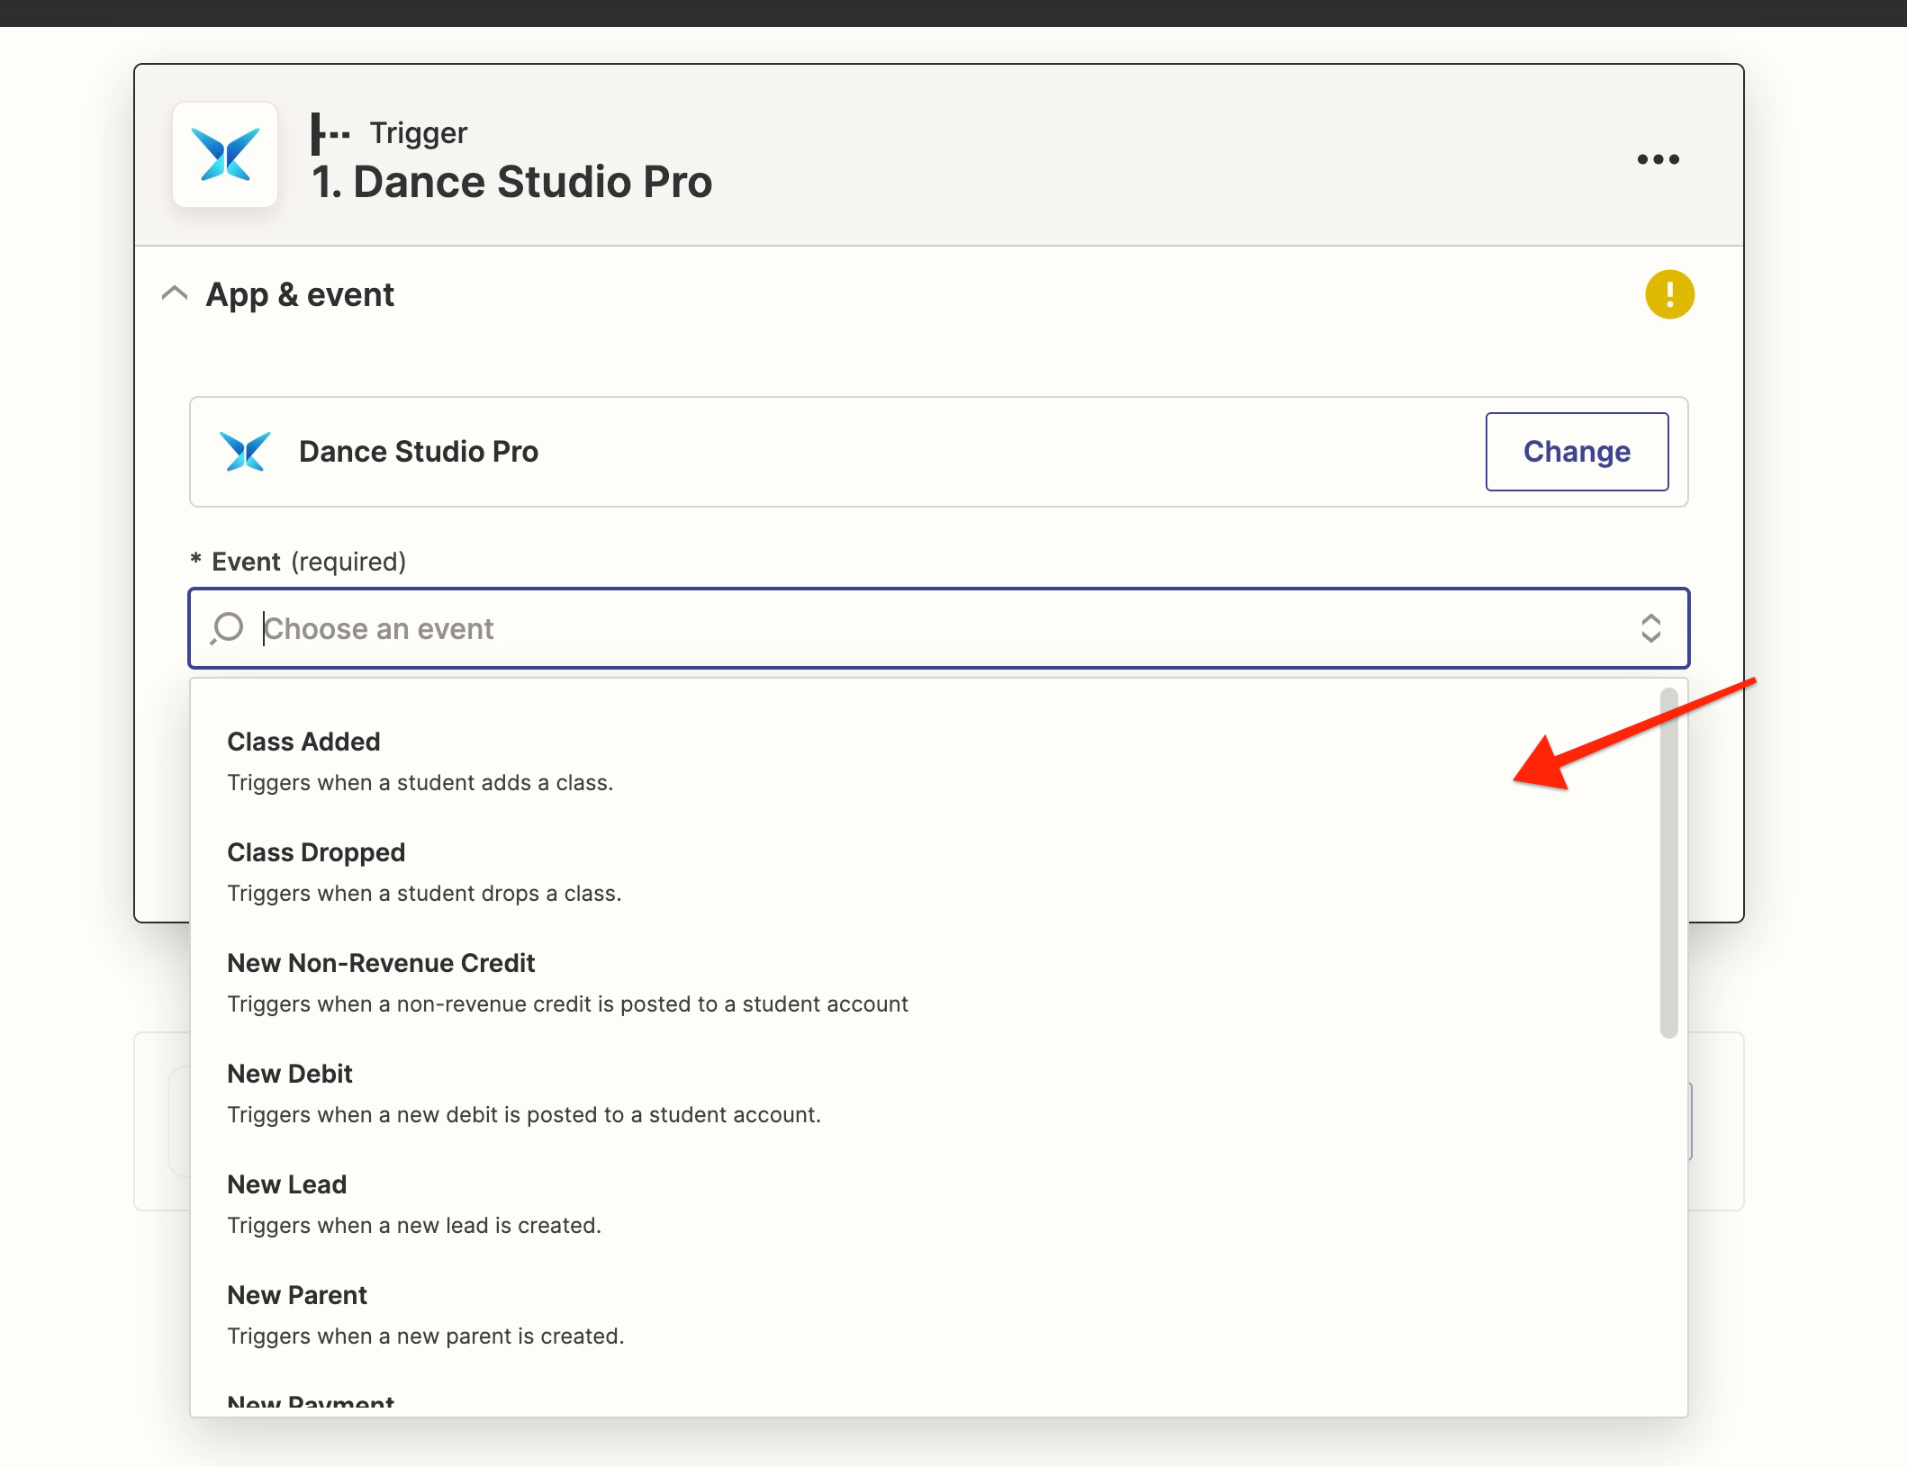The height and width of the screenshot is (1467, 1907).
Task: Click 'Triggers when a student drops a class.'
Action: point(424,893)
